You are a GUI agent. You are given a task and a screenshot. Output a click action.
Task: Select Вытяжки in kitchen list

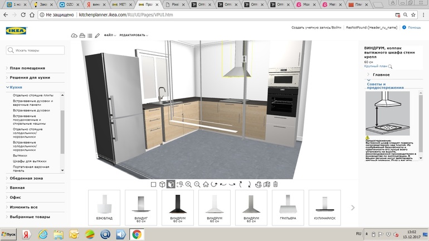click(19, 155)
